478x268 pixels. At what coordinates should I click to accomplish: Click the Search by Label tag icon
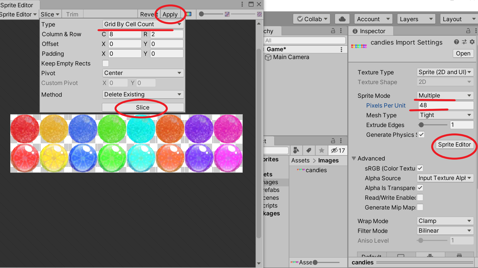(x=309, y=150)
